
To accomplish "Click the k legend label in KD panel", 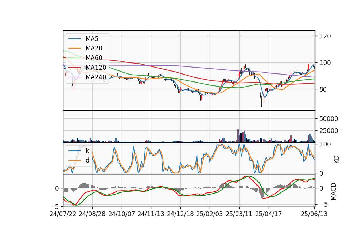I will pos(87,151).
